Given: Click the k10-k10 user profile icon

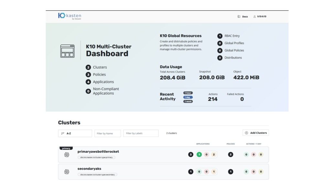Looking at the screenshot, I should [x=254, y=16].
